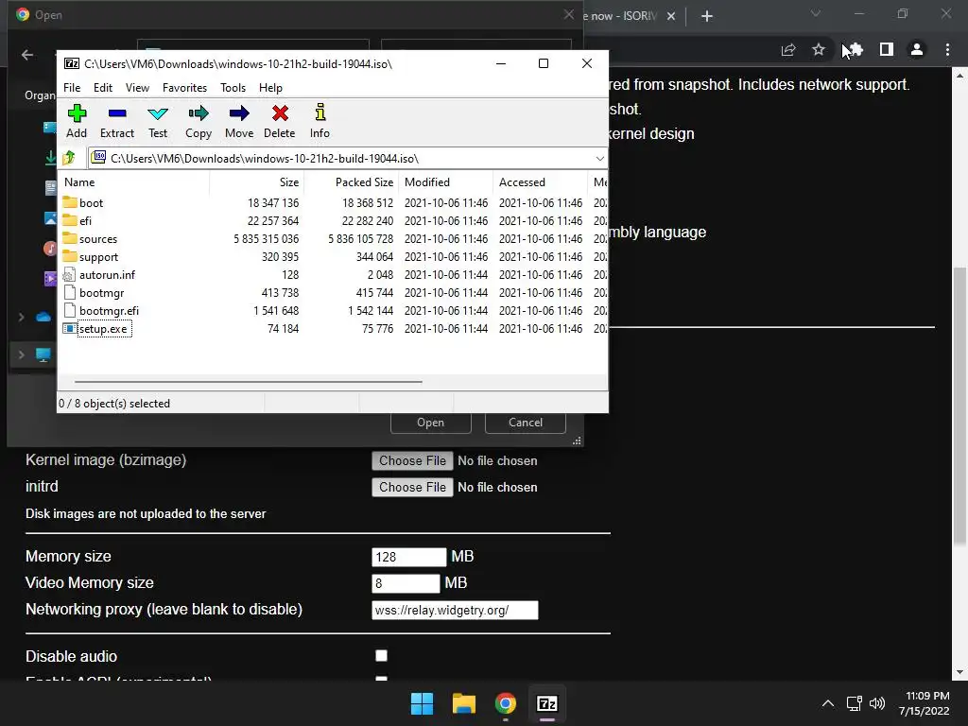Select the bootmgr.efi file icon
Viewport: 968px width, 726px height.
[70, 310]
